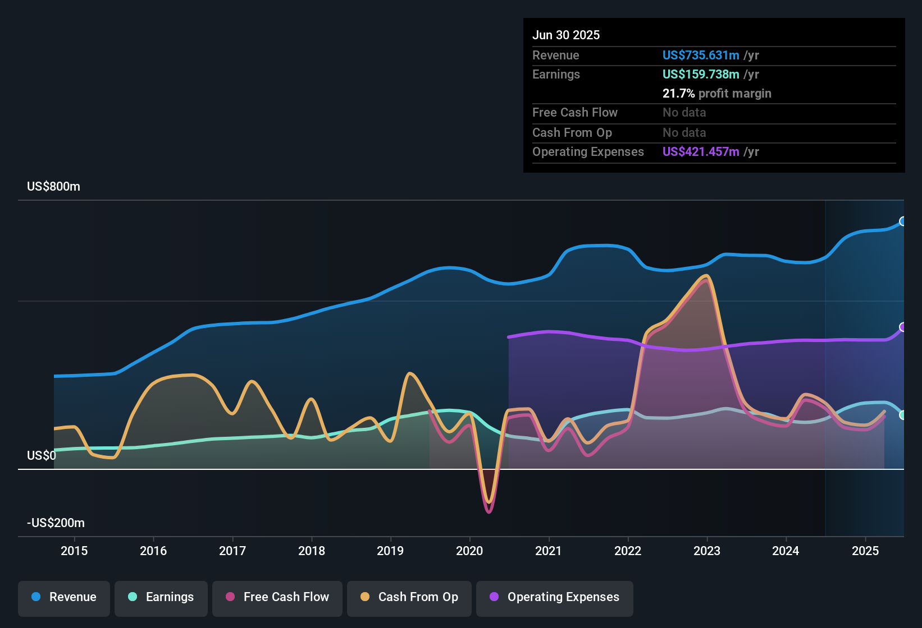Viewport: 922px width, 628px height.
Task: Click the Free Cash Flow tooltip row label
Action: pyautogui.click(x=575, y=112)
